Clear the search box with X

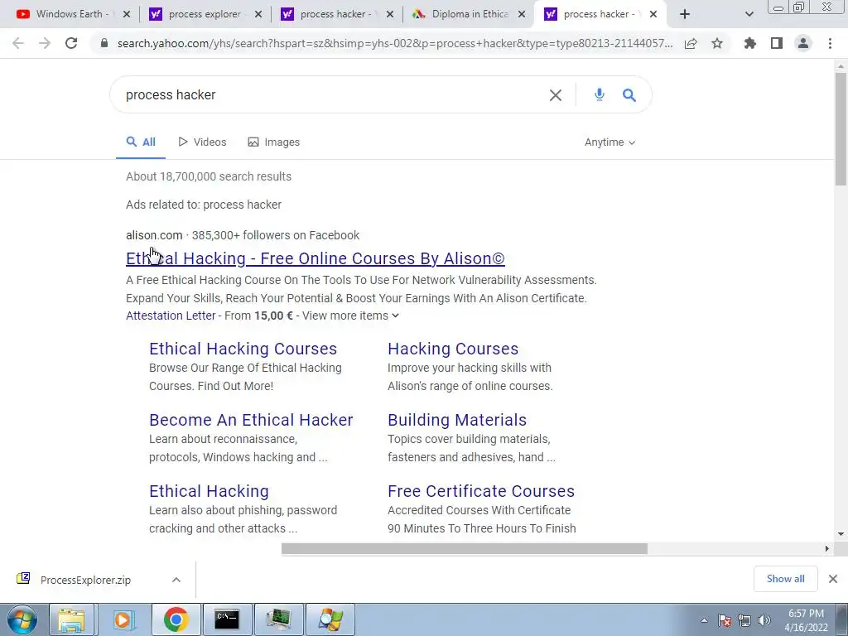(x=556, y=95)
